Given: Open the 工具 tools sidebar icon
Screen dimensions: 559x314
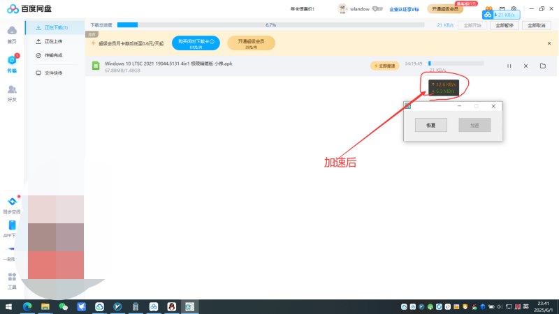Looking at the screenshot, I should coord(12,280).
